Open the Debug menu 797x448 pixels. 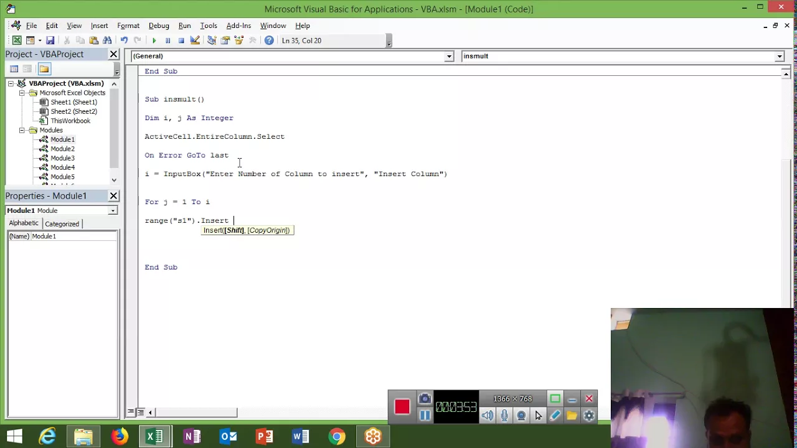(159, 26)
